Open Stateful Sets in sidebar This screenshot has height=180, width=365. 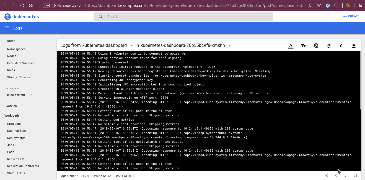[16, 173]
